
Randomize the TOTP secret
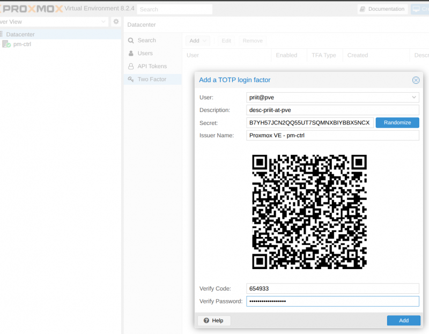[x=397, y=123]
